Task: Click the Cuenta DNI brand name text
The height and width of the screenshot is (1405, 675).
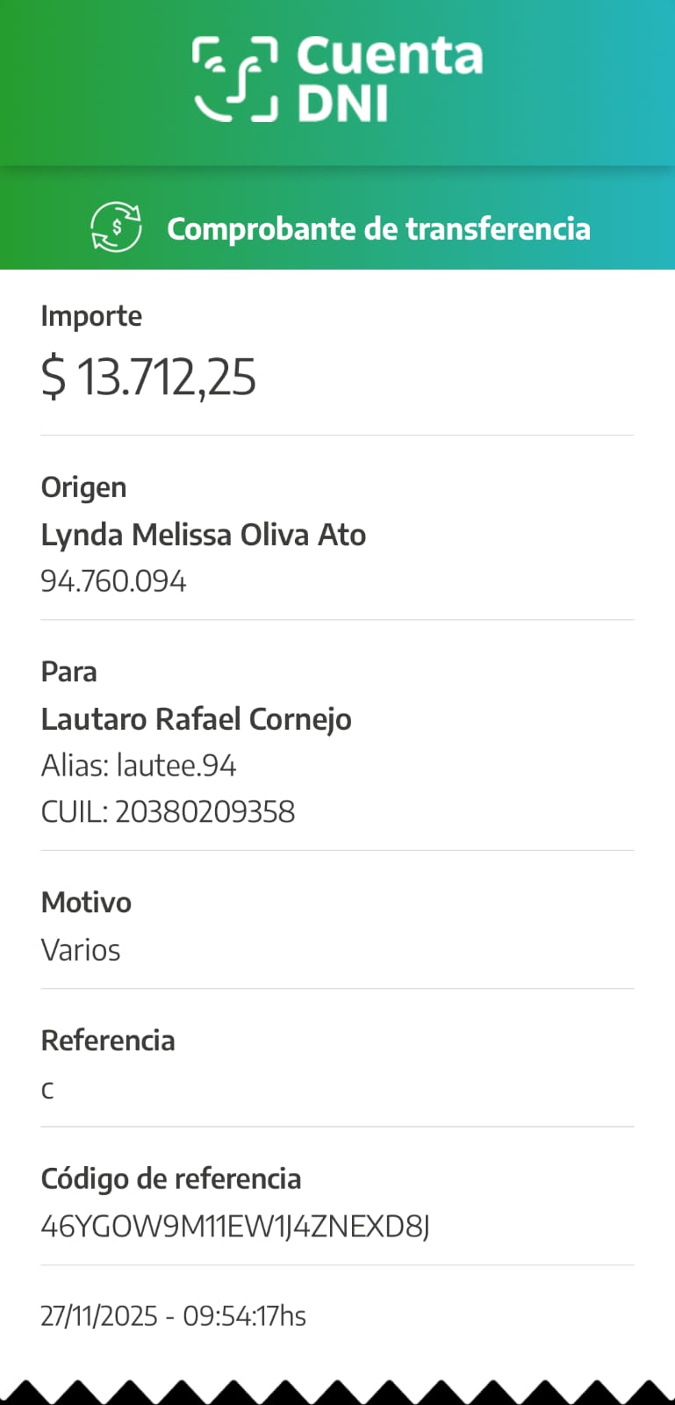Action: tap(389, 79)
